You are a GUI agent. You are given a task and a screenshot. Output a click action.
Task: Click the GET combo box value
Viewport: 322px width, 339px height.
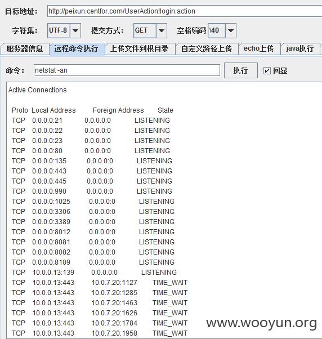click(x=145, y=31)
